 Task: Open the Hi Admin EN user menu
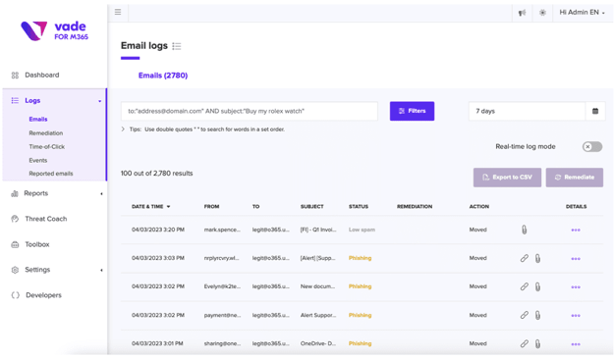pyautogui.click(x=582, y=13)
